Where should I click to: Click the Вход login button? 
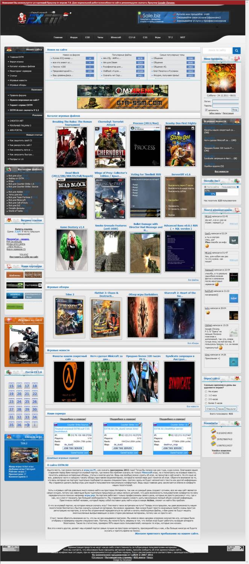pos(234,110)
